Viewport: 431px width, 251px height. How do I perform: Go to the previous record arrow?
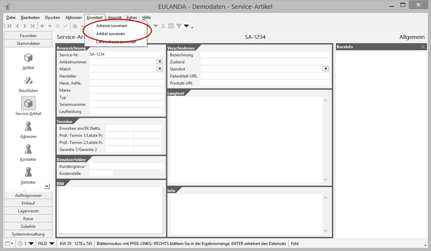click(17, 26)
